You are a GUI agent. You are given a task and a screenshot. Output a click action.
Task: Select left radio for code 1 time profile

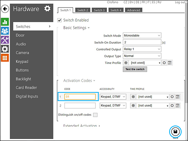pos(133,97)
